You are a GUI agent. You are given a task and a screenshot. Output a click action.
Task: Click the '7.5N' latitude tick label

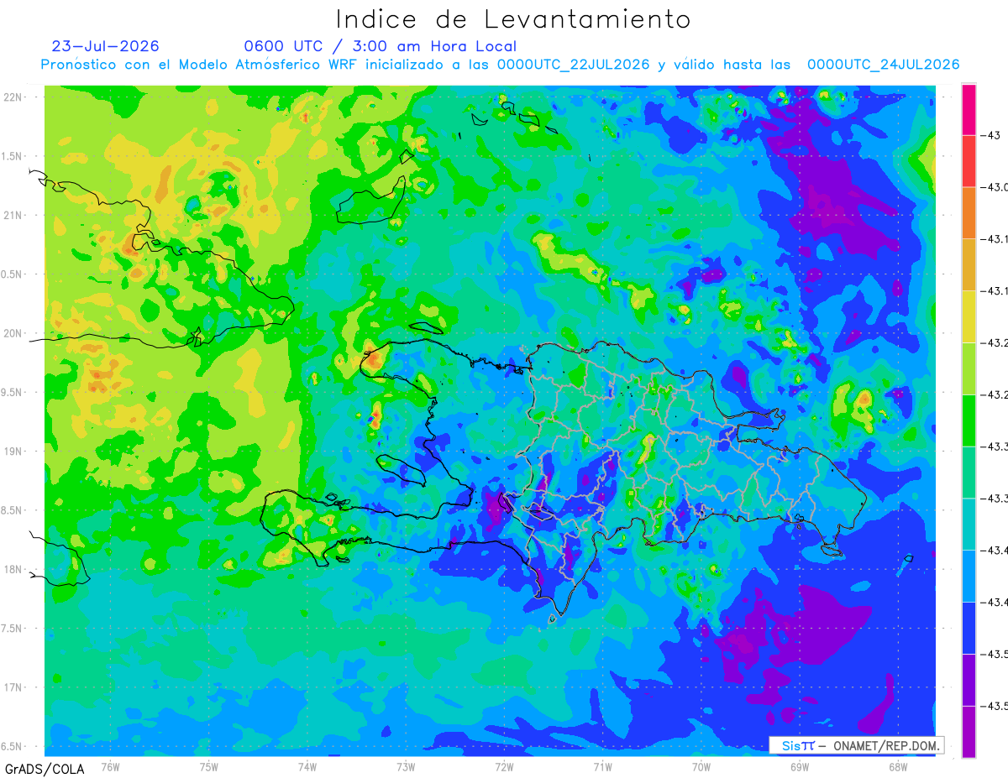12,629
